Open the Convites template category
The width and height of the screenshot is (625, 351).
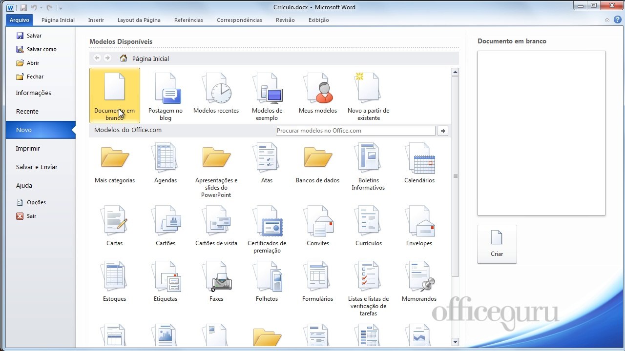[x=318, y=226]
